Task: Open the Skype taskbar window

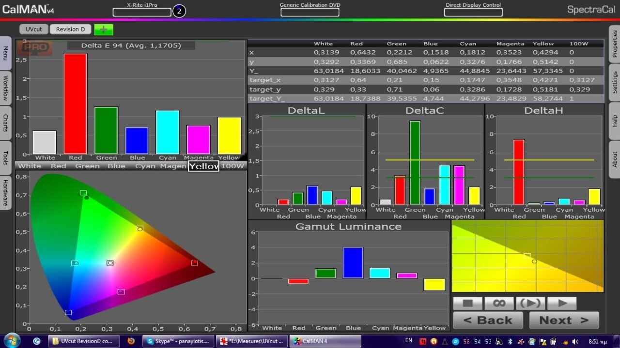Action: [179, 341]
